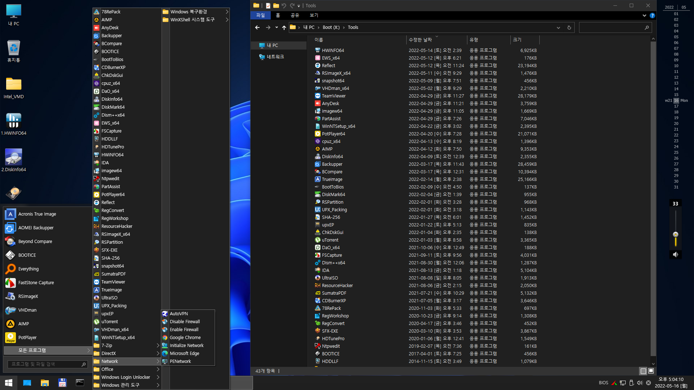Go back in Explorer navigation
694x390 pixels.
257,27
